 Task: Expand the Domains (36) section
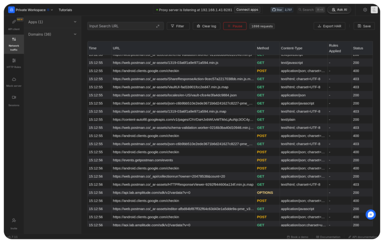[x=52, y=34]
